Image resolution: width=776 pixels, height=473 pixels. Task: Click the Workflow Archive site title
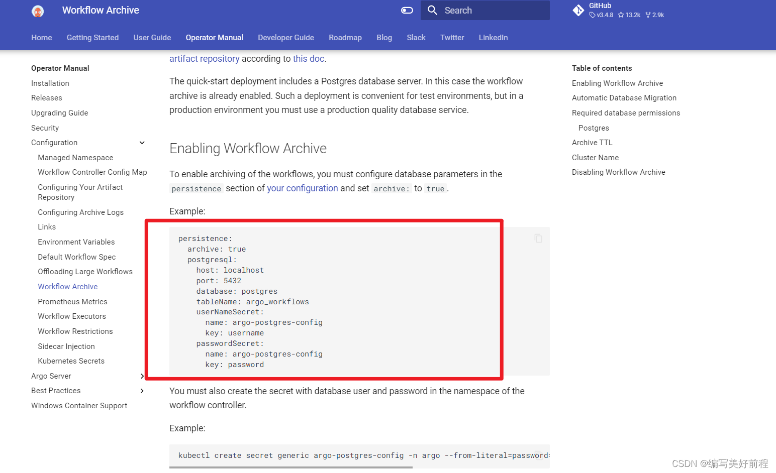click(x=101, y=10)
